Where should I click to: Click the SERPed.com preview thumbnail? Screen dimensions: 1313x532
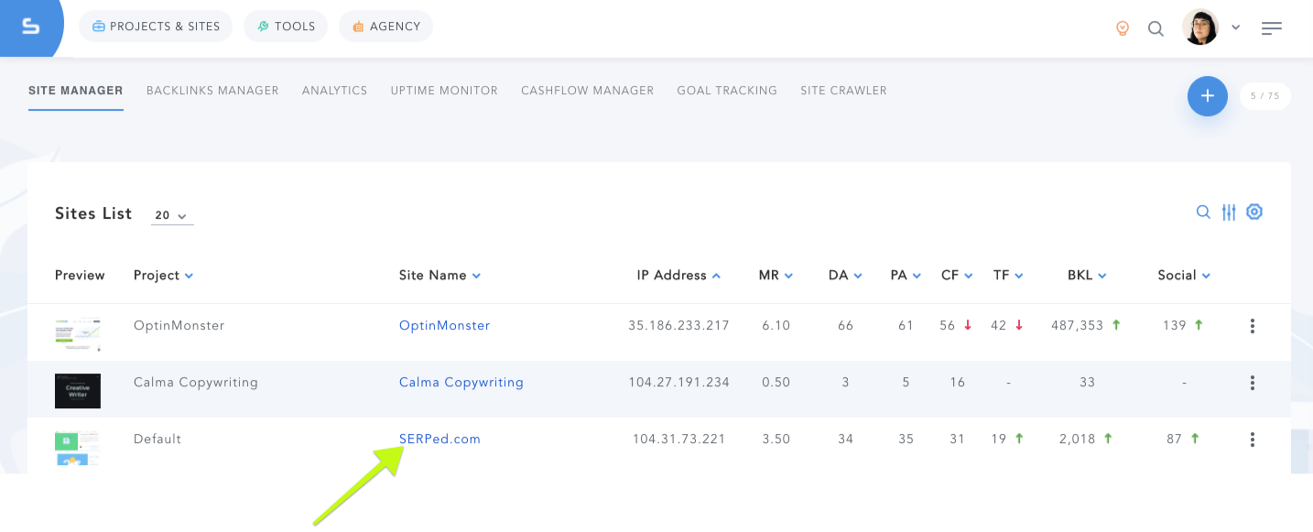click(78, 447)
